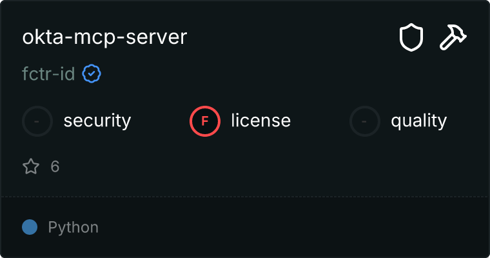
Task: Open the fctr-id author profile
Action: pos(48,74)
